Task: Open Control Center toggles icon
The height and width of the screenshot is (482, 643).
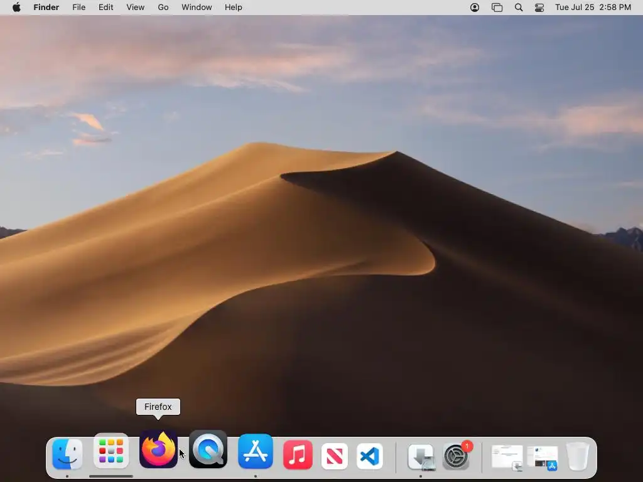Action: pos(539,8)
